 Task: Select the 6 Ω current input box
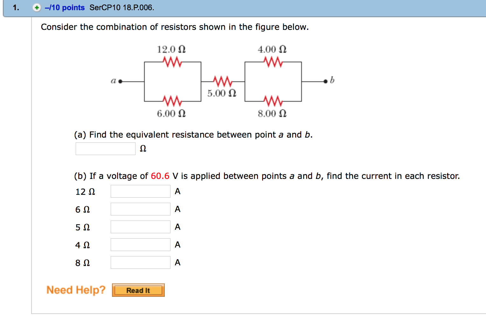(140, 209)
